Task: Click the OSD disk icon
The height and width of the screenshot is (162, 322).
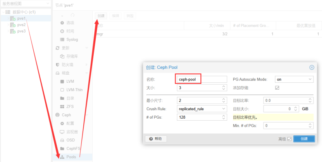Action: [62, 140]
